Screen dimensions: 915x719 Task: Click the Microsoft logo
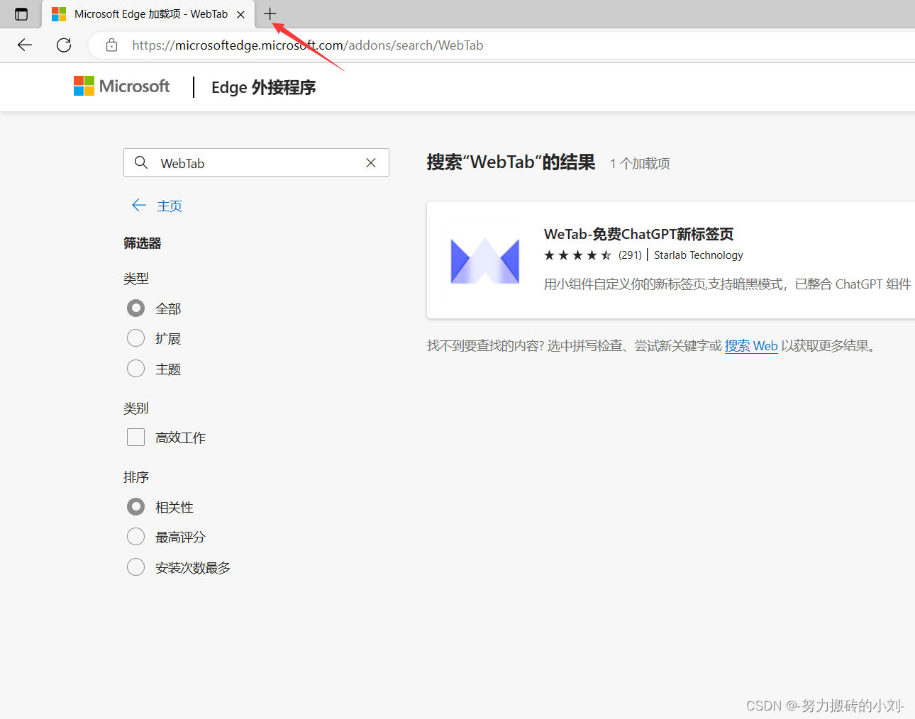click(121, 87)
